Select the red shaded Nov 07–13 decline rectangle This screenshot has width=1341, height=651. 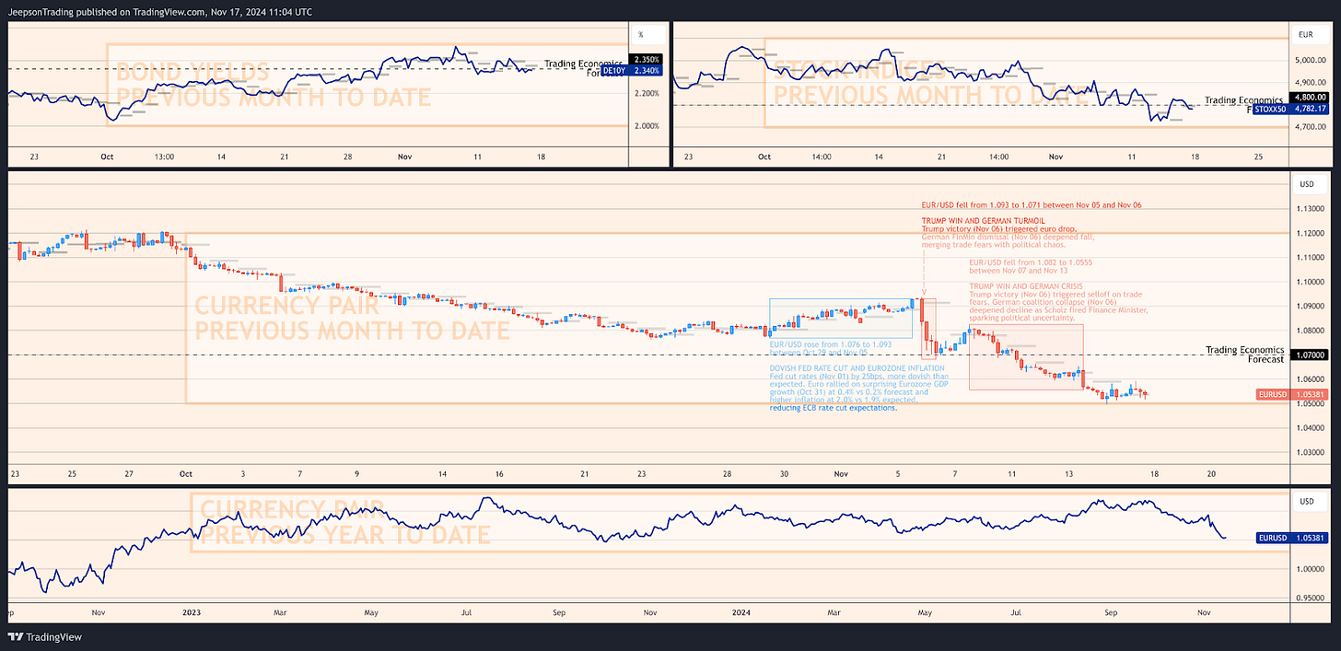click(1026, 357)
